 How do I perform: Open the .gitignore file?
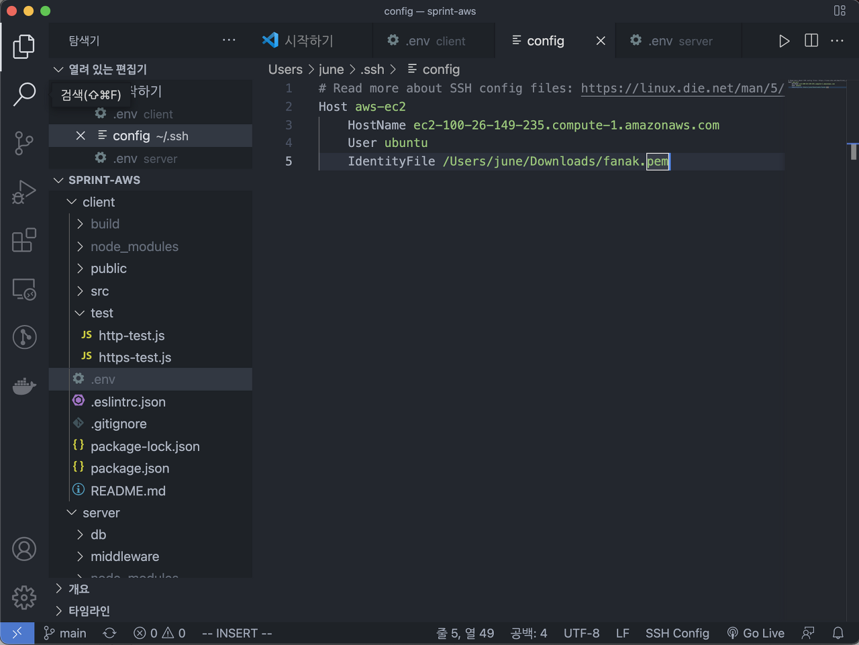point(151,424)
